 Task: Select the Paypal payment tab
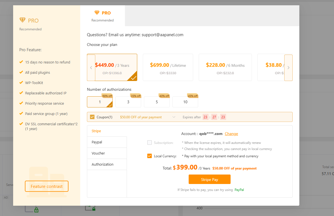[x=107, y=142]
